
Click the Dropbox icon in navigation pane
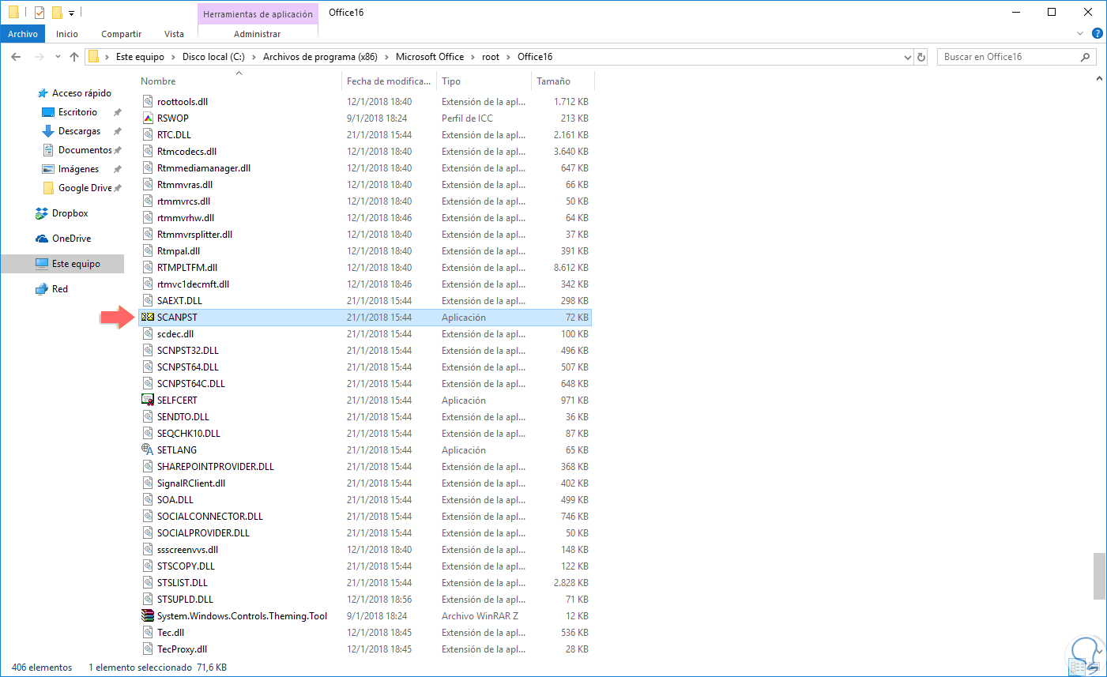(x=42, y=213)
